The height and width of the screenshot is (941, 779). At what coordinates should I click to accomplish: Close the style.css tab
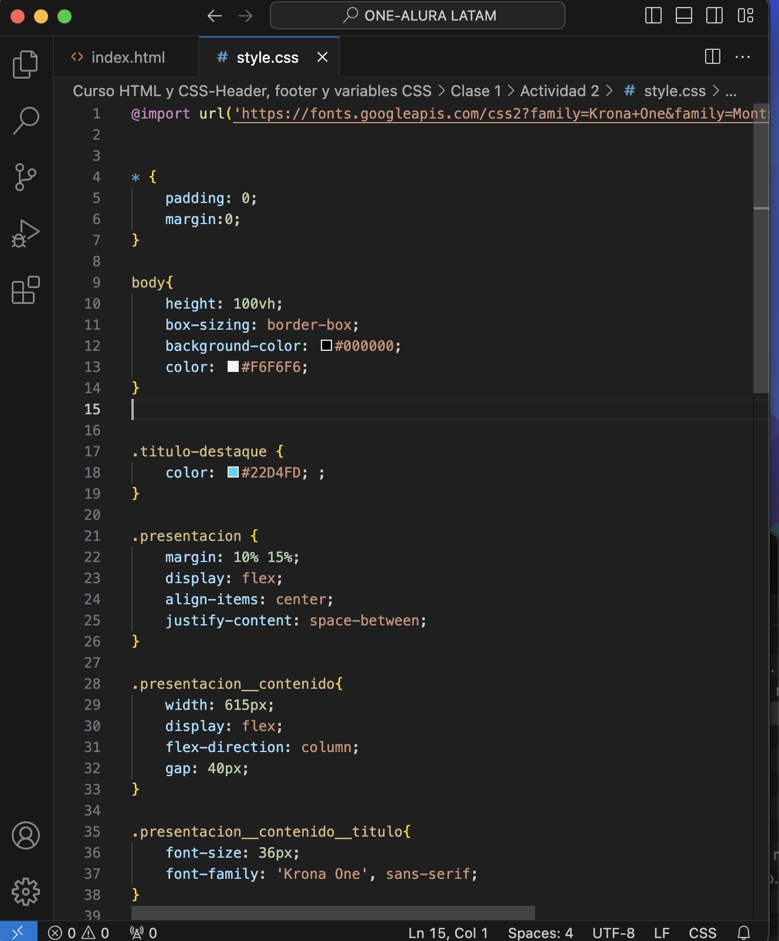click(322, 57)
